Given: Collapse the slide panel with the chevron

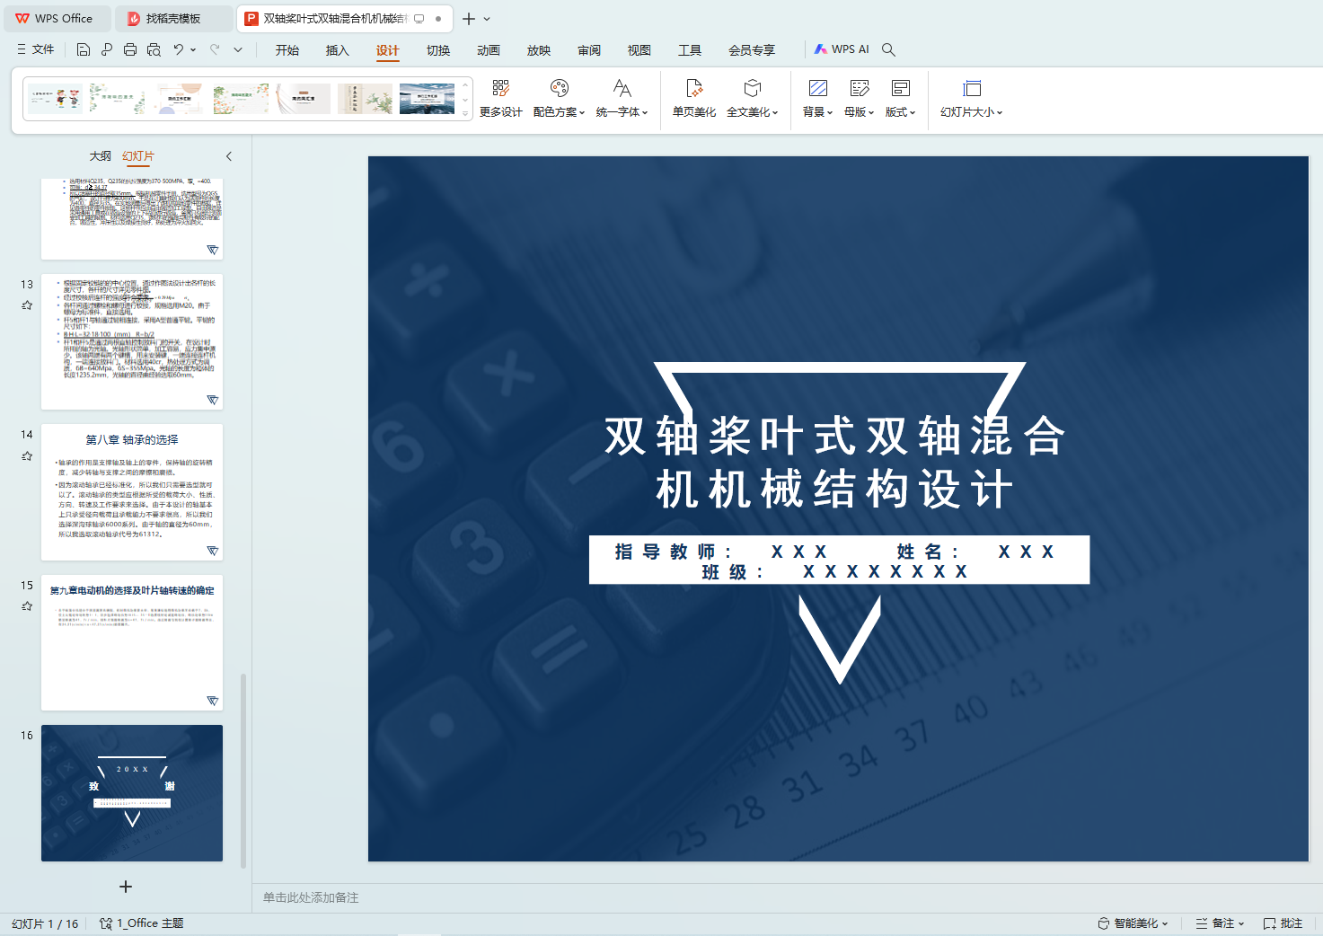Looking at the screenshot, I should tap(229, 156).
